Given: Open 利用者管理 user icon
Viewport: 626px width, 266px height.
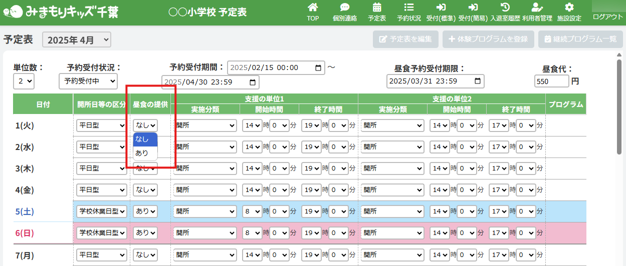Looking at the screenshot, I should click(x=537, y=8).
